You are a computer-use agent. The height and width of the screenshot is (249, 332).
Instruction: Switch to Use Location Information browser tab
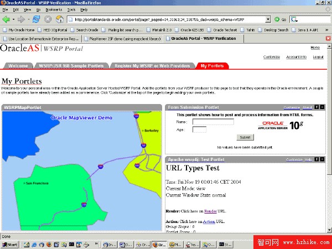point(41,39)
